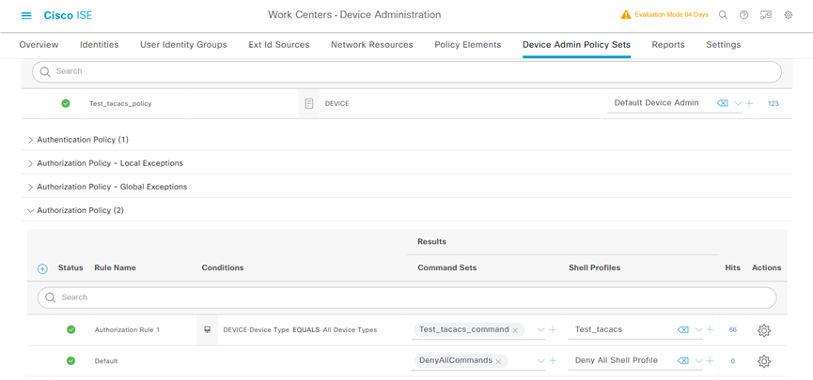Screen dimensions: 813x380
Task: Toggle status icon of Test_tacacs_policy
Action: 66,103
